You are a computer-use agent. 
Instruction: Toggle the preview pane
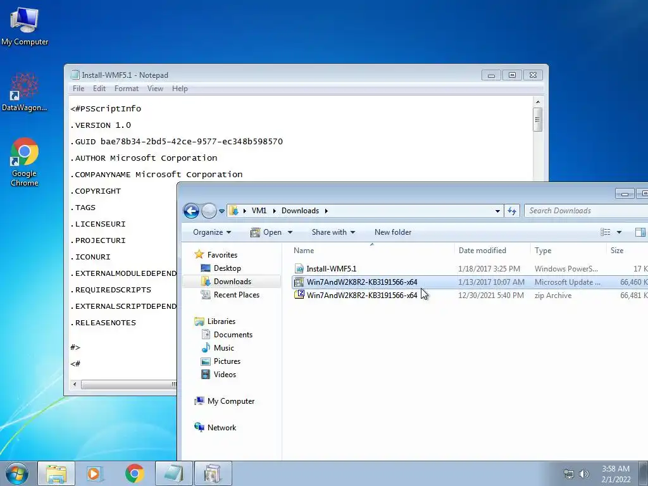pos(640,232)
